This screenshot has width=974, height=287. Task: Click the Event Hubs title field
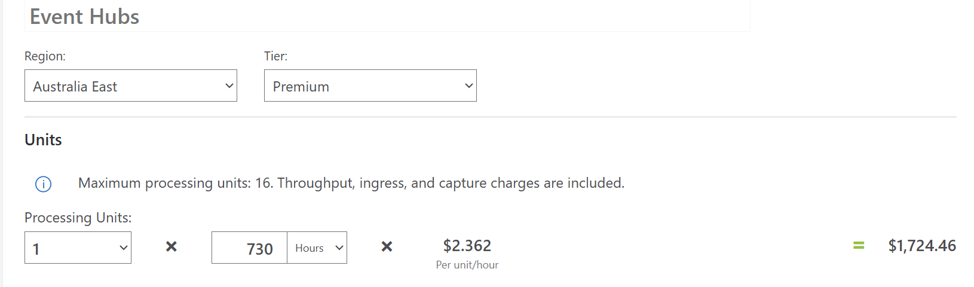tap(387, 16)
